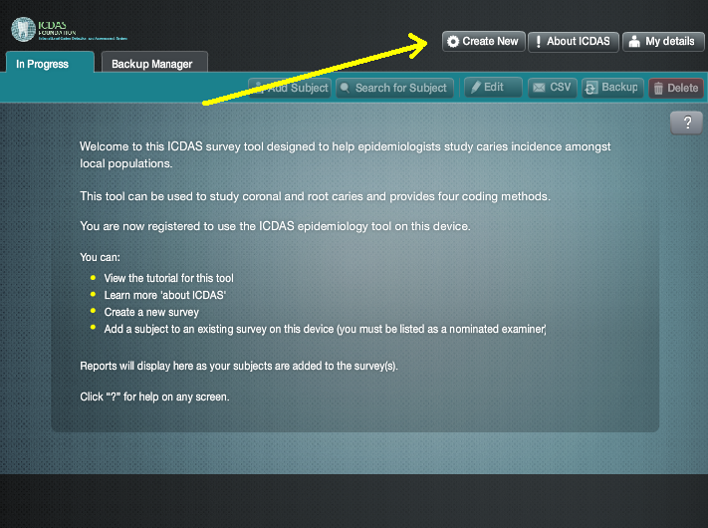Click the gear icon on Create New
The image size is (708, 528).
click(x=453, y=42)
